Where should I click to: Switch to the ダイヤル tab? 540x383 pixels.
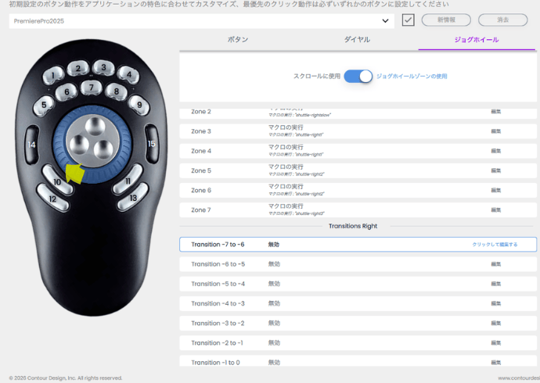coord(357,39)
